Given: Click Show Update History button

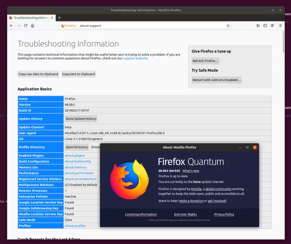Looking at the screenshot, I should click(81, 119).
